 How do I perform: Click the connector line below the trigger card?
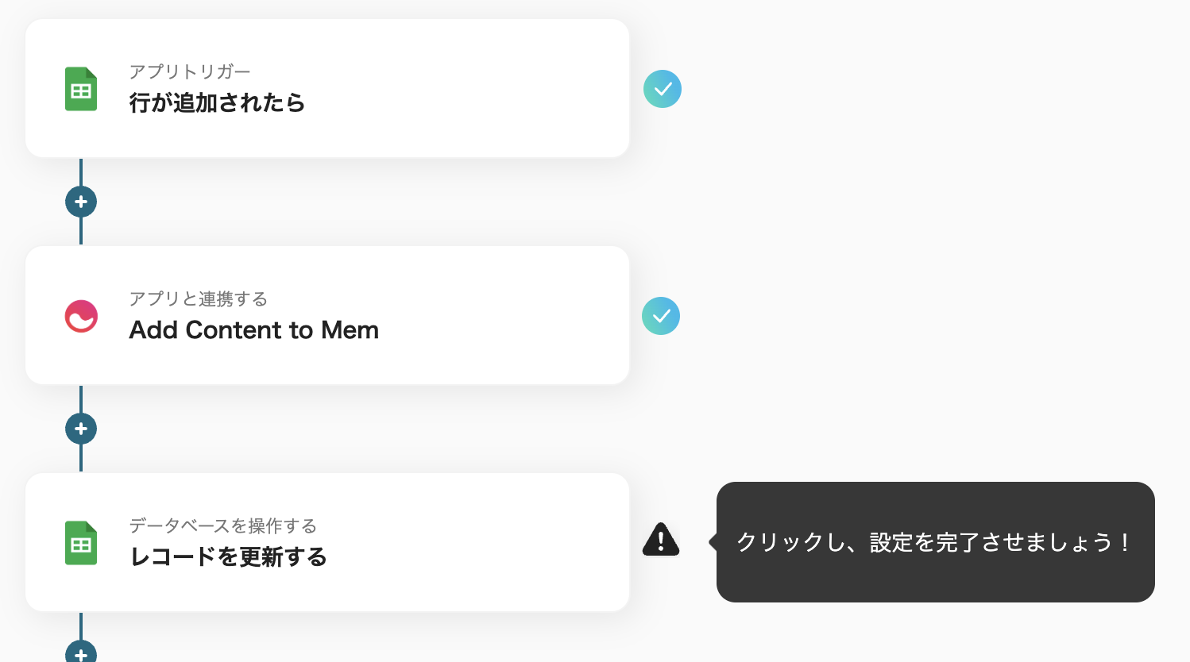click(81, 173)
